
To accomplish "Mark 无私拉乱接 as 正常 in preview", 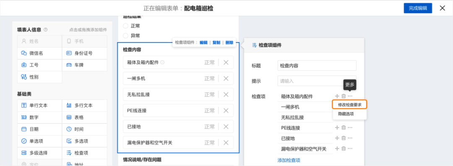I will tap(210, 95).
